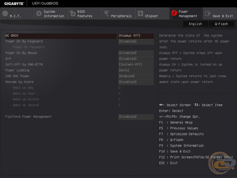Click the ESC Exit hint
237x178 pixels.
(168, 163)
